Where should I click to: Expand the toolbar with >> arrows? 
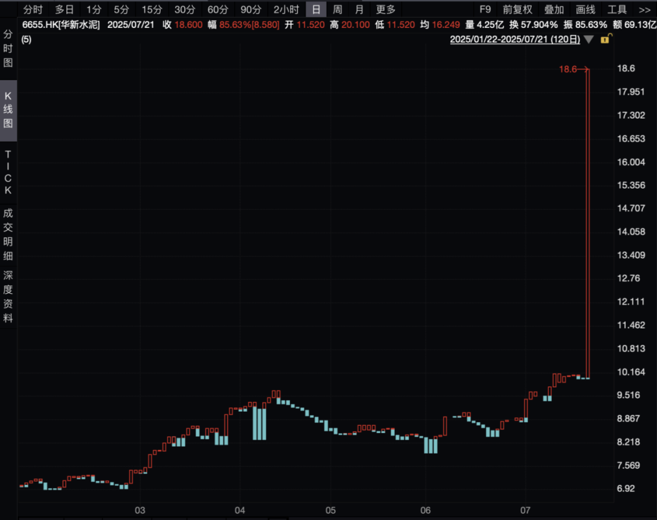pyautogui.click(x=644, y=10)
